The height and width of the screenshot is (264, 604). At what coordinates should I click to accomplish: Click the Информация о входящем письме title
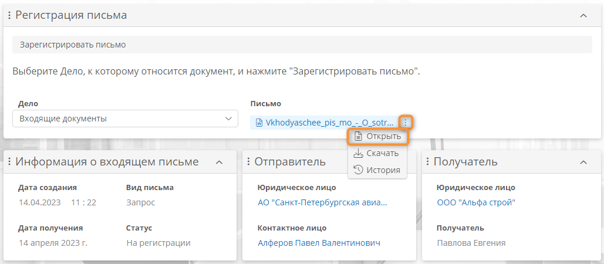(107, 162)
